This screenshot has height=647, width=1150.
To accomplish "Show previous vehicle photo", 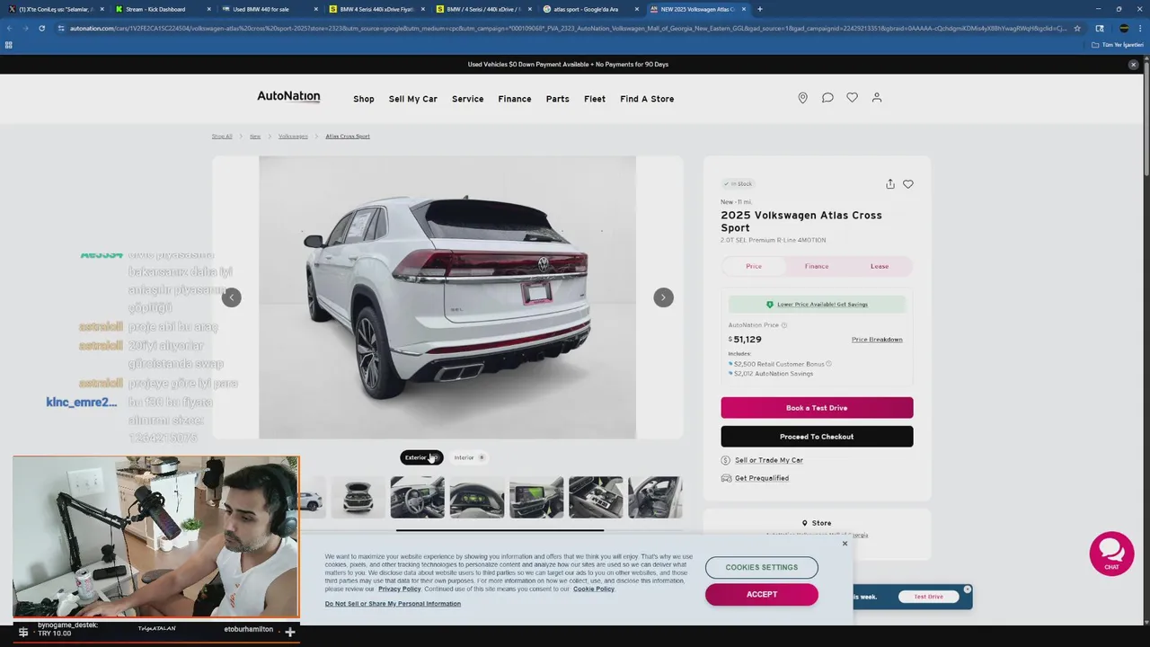I will [x=232, y=297].
